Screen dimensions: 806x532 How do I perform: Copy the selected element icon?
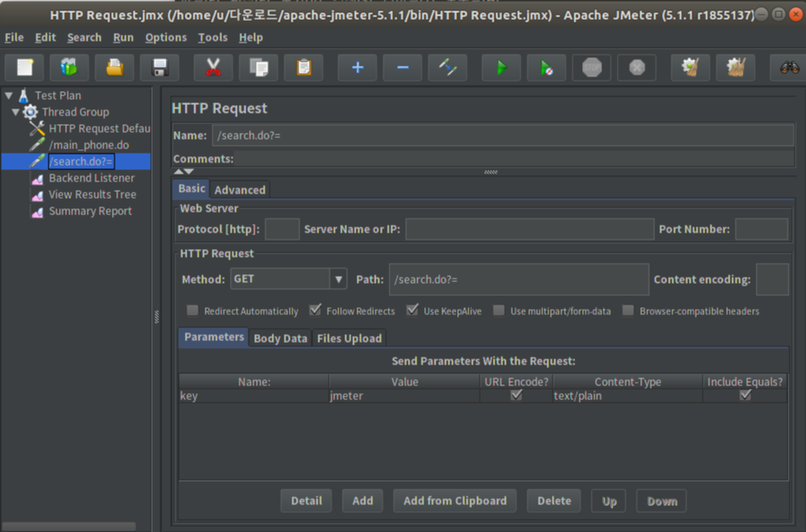[x=258, y=68]
